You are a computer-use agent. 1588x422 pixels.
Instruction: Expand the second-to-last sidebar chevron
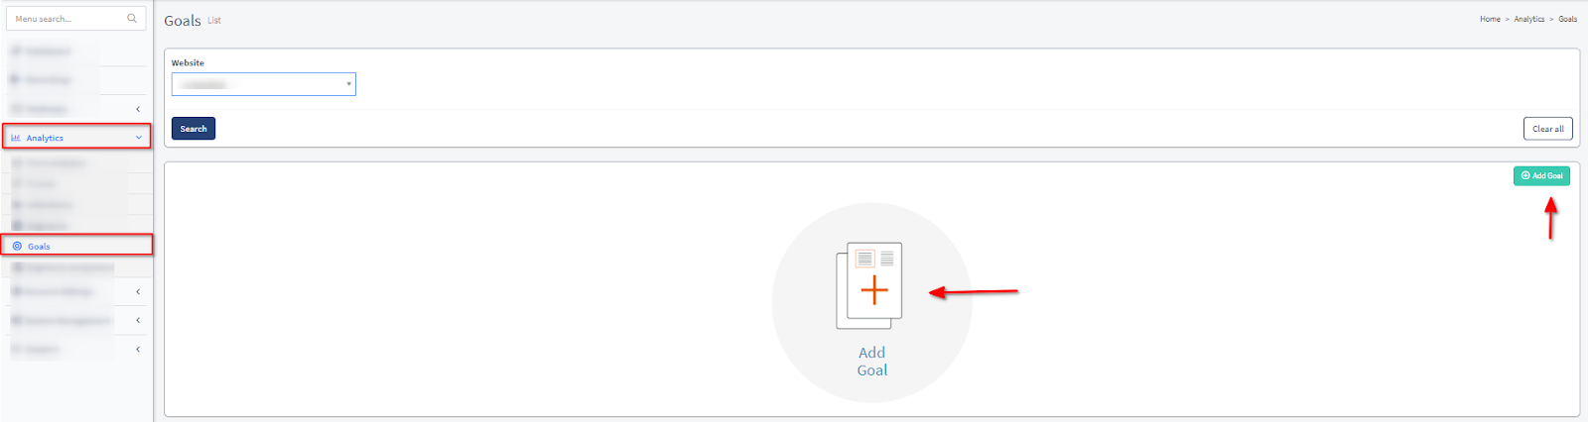(138, 320)
